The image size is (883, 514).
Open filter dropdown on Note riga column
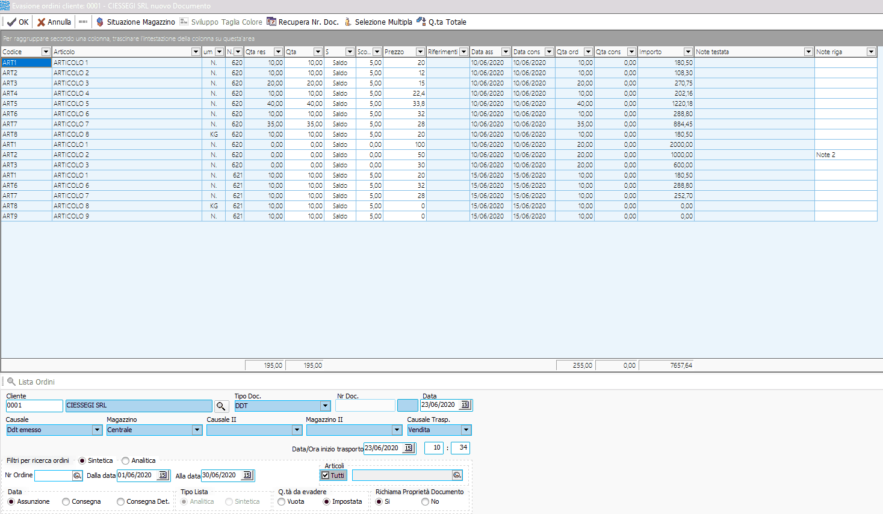871,52
